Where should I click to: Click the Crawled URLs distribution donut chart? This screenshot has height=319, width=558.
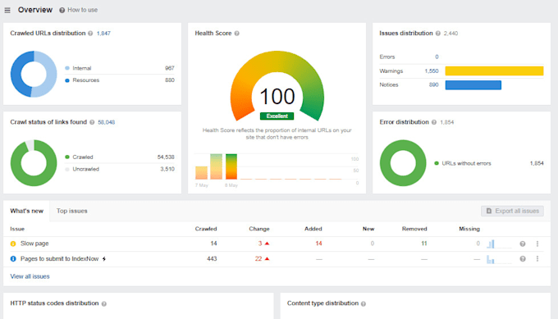coord(34,74)
